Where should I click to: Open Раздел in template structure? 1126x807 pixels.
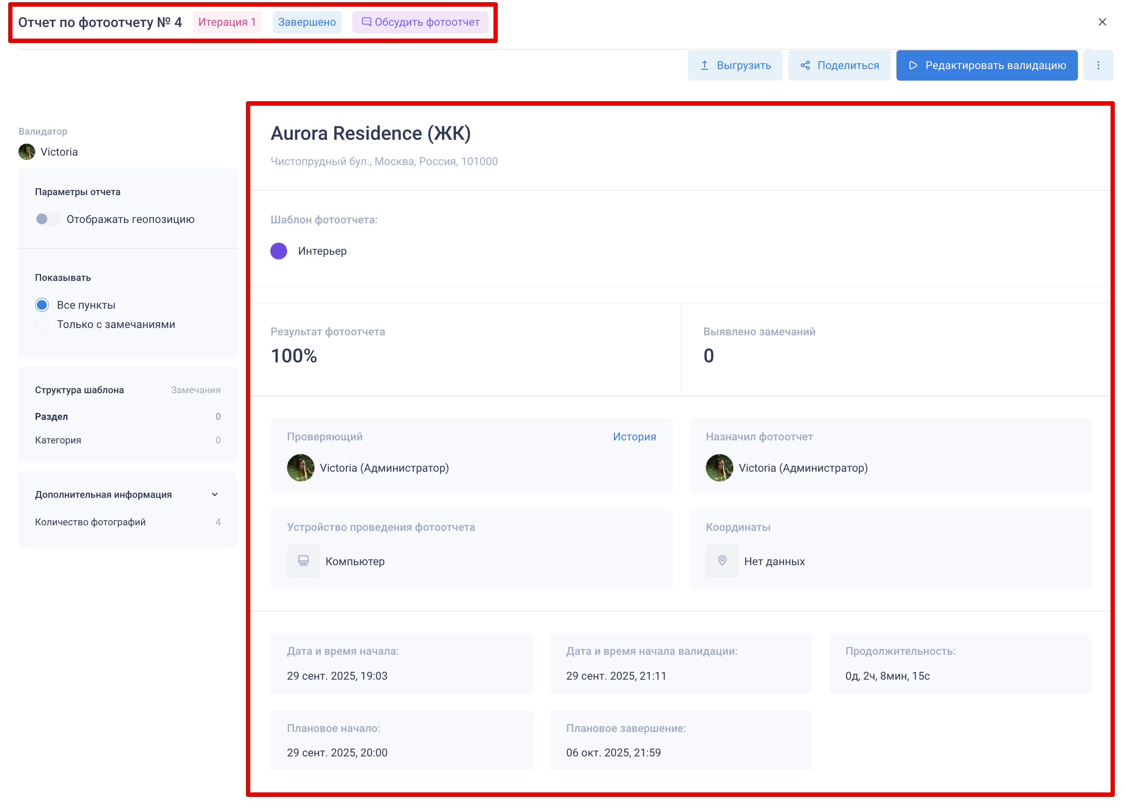click(x=51, y=417)
